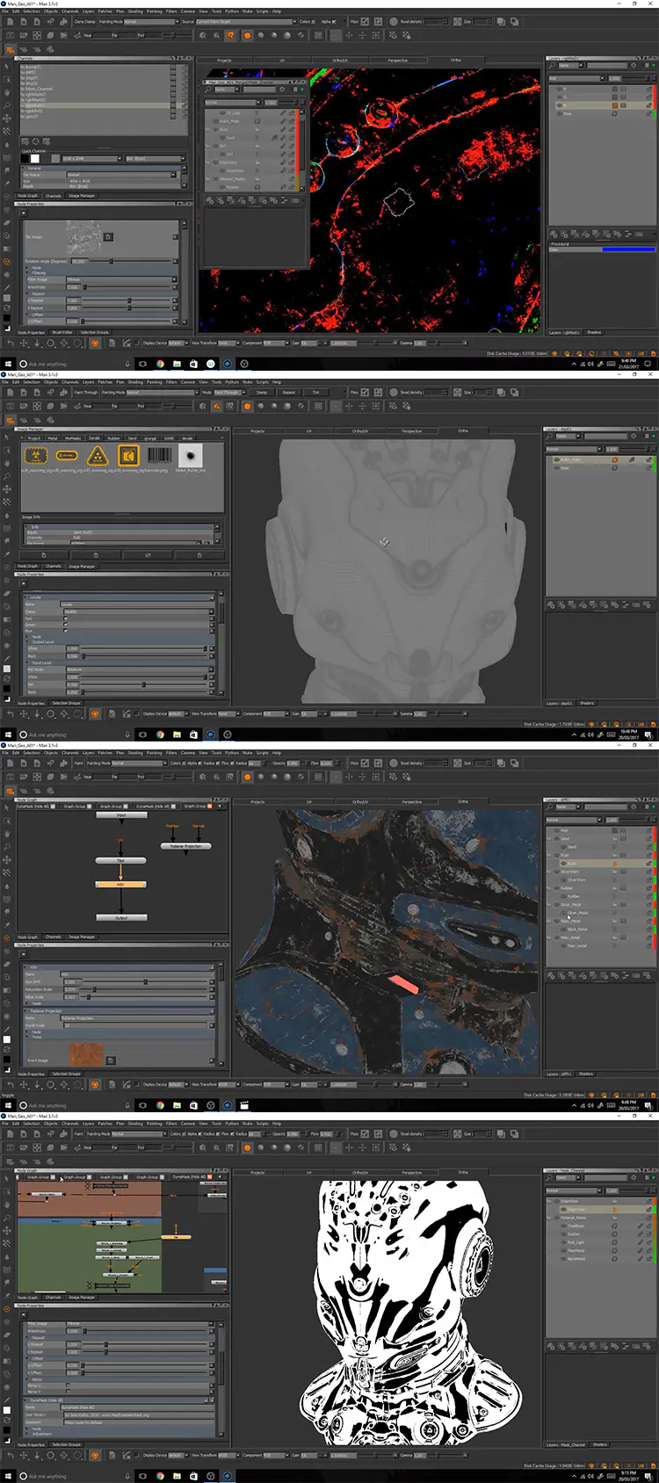This screenshot has height=1483, width=659.
Task: Toggle the Colors checkbox in diff01 window top toolbar
Action: [x=183, y=763]
